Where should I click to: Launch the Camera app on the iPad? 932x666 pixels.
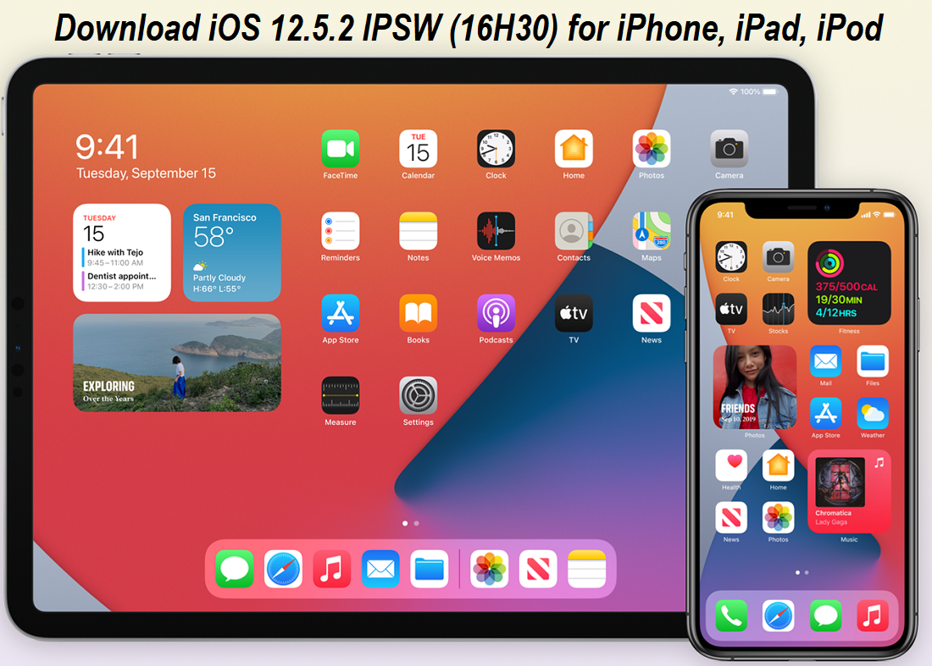pyautogui.click(x=730, y=149)
